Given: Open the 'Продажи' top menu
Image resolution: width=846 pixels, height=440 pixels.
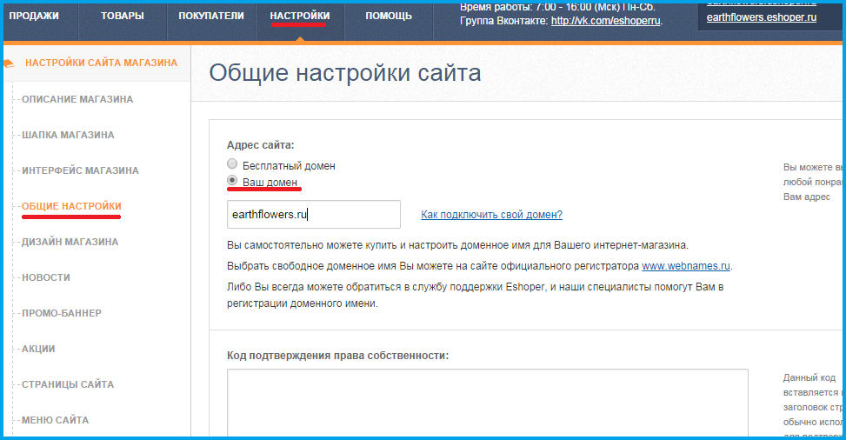Looking at the screenshot, I should (x=34, y=17).
